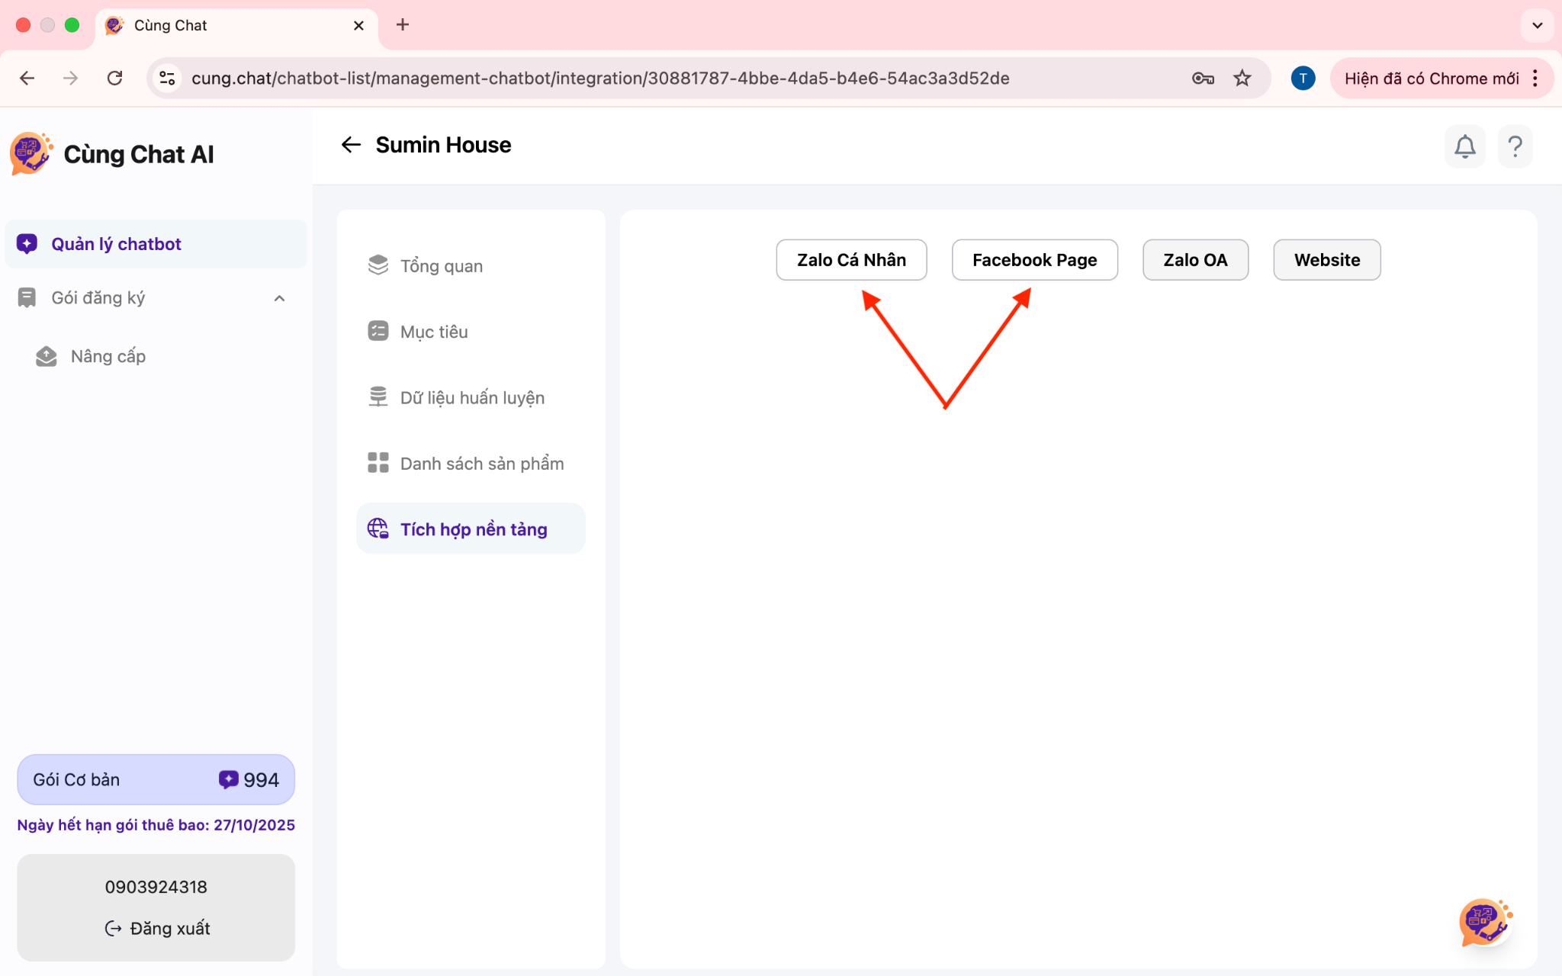Choose the Facebook Page integration button
Screen dimensions: 1562x976
(1034, 260)
